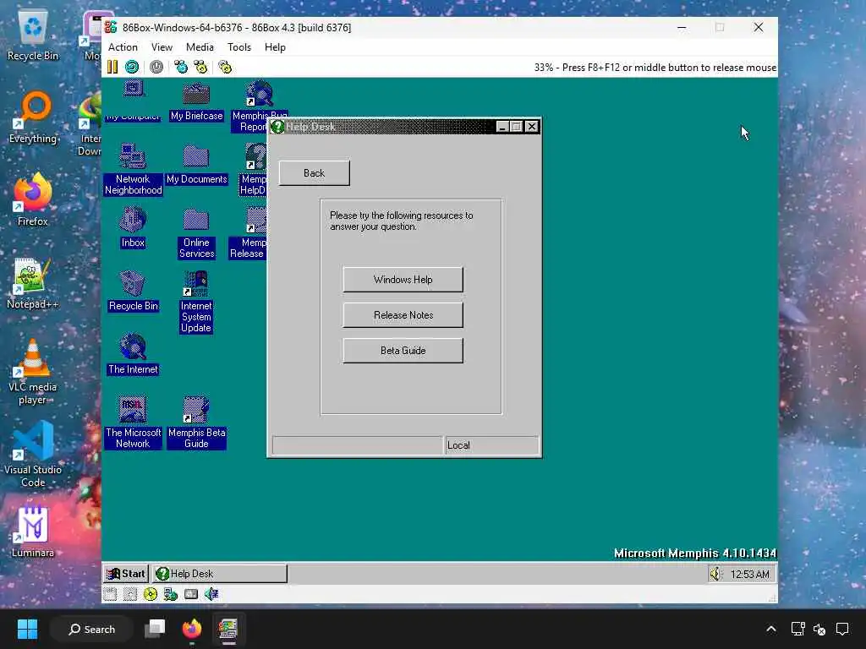Click the Ctrl+Alt+Esc toolbar icon
Screen dimensions: 866x649
(200, 68)
